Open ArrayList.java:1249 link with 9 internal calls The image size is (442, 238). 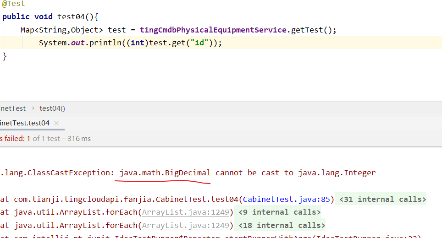click(186, 212)
